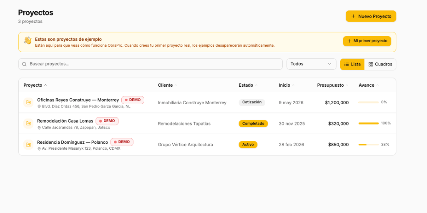Screen dimensions: 427x213
Task: Click the Nuevo Proyecto button
Action: tap(371, 16)
